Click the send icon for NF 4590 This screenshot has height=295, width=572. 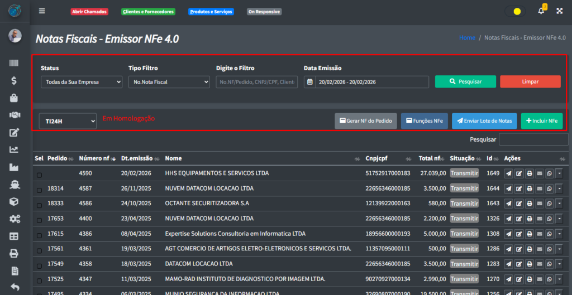(508, 173)
